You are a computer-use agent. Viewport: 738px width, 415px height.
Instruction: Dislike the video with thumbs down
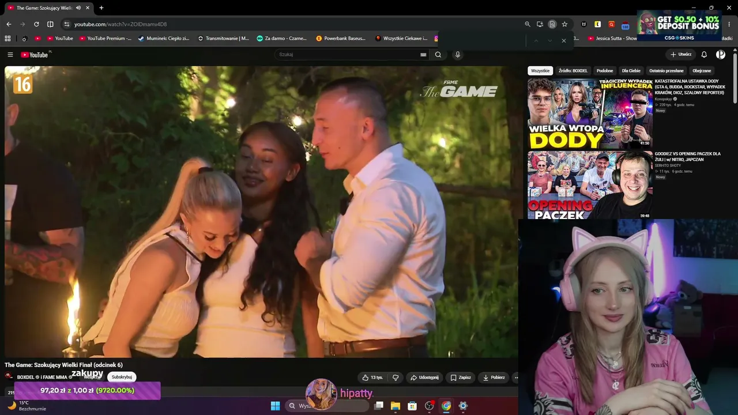396,378
